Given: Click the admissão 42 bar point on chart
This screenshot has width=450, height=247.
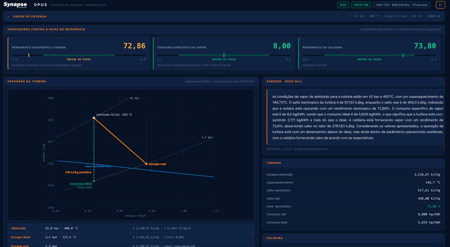Looking at the screenshot, I should [94, 118].
